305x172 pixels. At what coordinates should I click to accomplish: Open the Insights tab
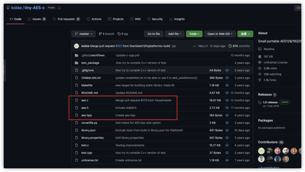[x=177, y=19]
